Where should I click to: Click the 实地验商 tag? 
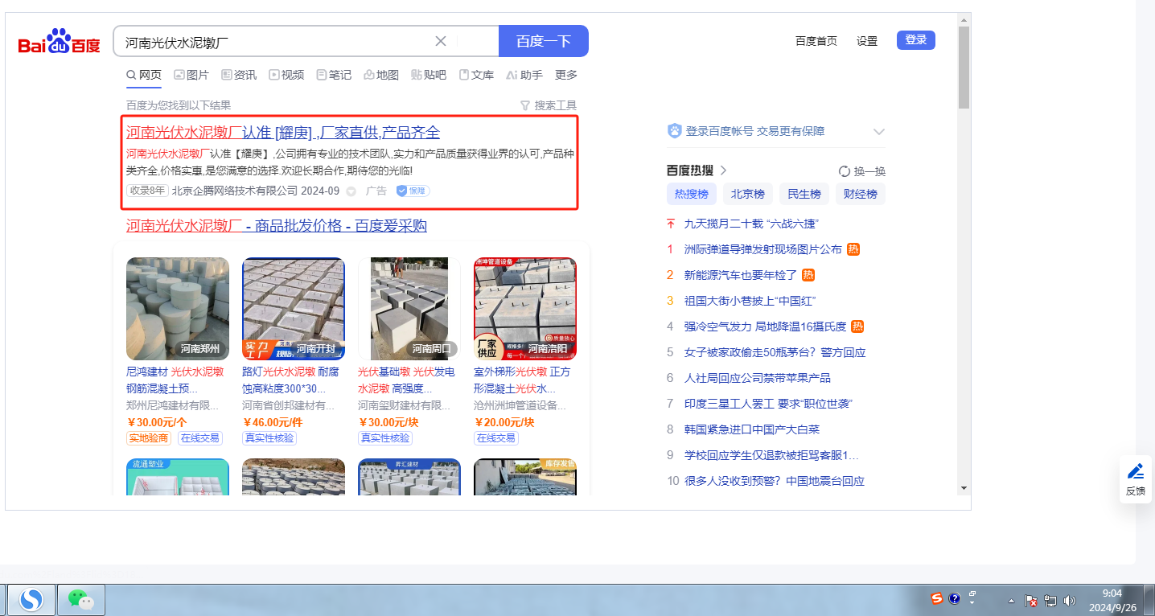pos(149,438)
